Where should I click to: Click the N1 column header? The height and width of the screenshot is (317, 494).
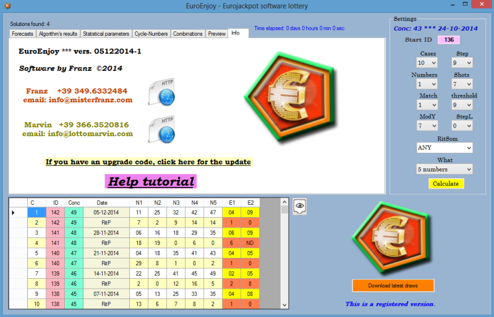(x=139, y=203)
